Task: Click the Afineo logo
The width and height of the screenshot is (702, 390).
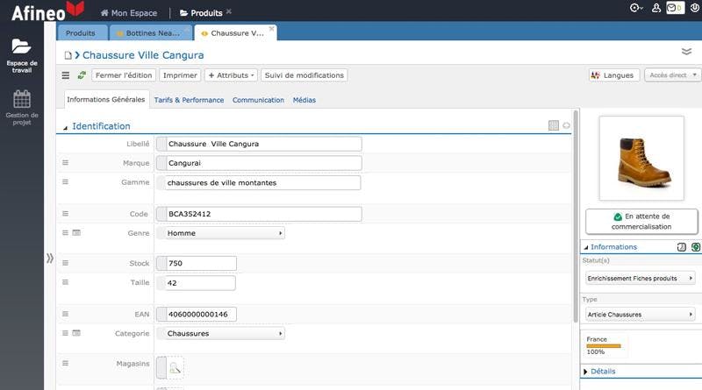Action: coord(47,11)
